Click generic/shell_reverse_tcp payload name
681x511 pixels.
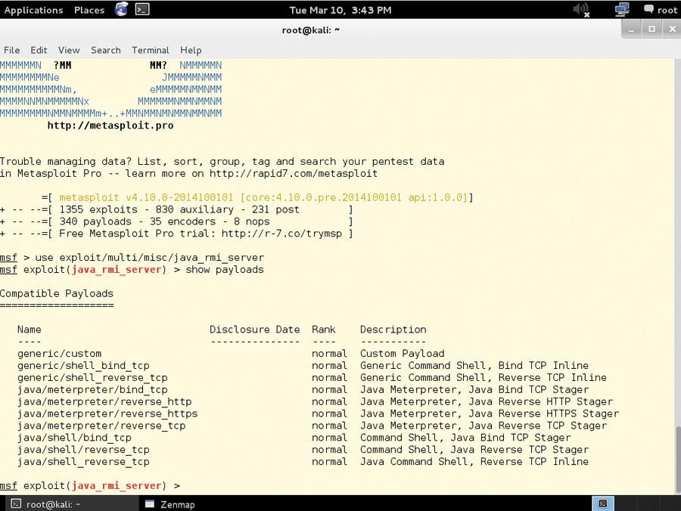click(92, 378)
